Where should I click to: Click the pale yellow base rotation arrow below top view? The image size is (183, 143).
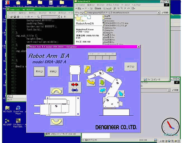point(57,121)
